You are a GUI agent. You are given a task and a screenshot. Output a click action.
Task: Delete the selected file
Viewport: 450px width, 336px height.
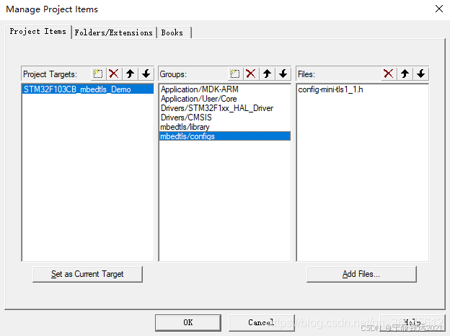pos(389,74)
